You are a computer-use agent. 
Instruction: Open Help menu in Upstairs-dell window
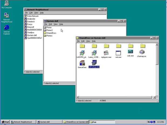click(61, 24)
